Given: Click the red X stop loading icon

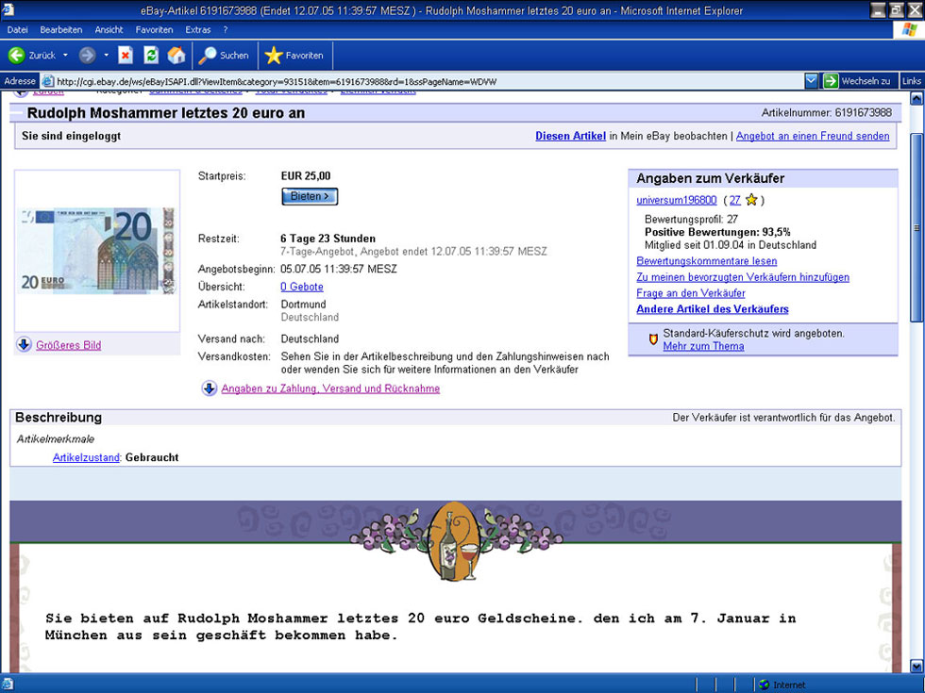Looking at the screenshot, I should 125,56.
